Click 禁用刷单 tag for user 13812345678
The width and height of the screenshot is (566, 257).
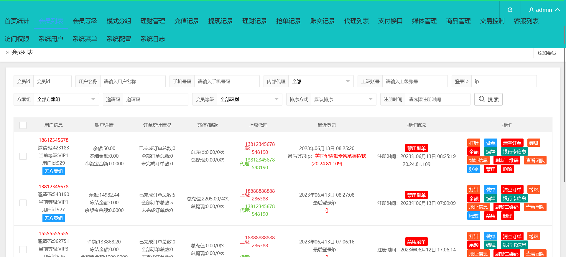pyautogui.click(x=416, y=195)
